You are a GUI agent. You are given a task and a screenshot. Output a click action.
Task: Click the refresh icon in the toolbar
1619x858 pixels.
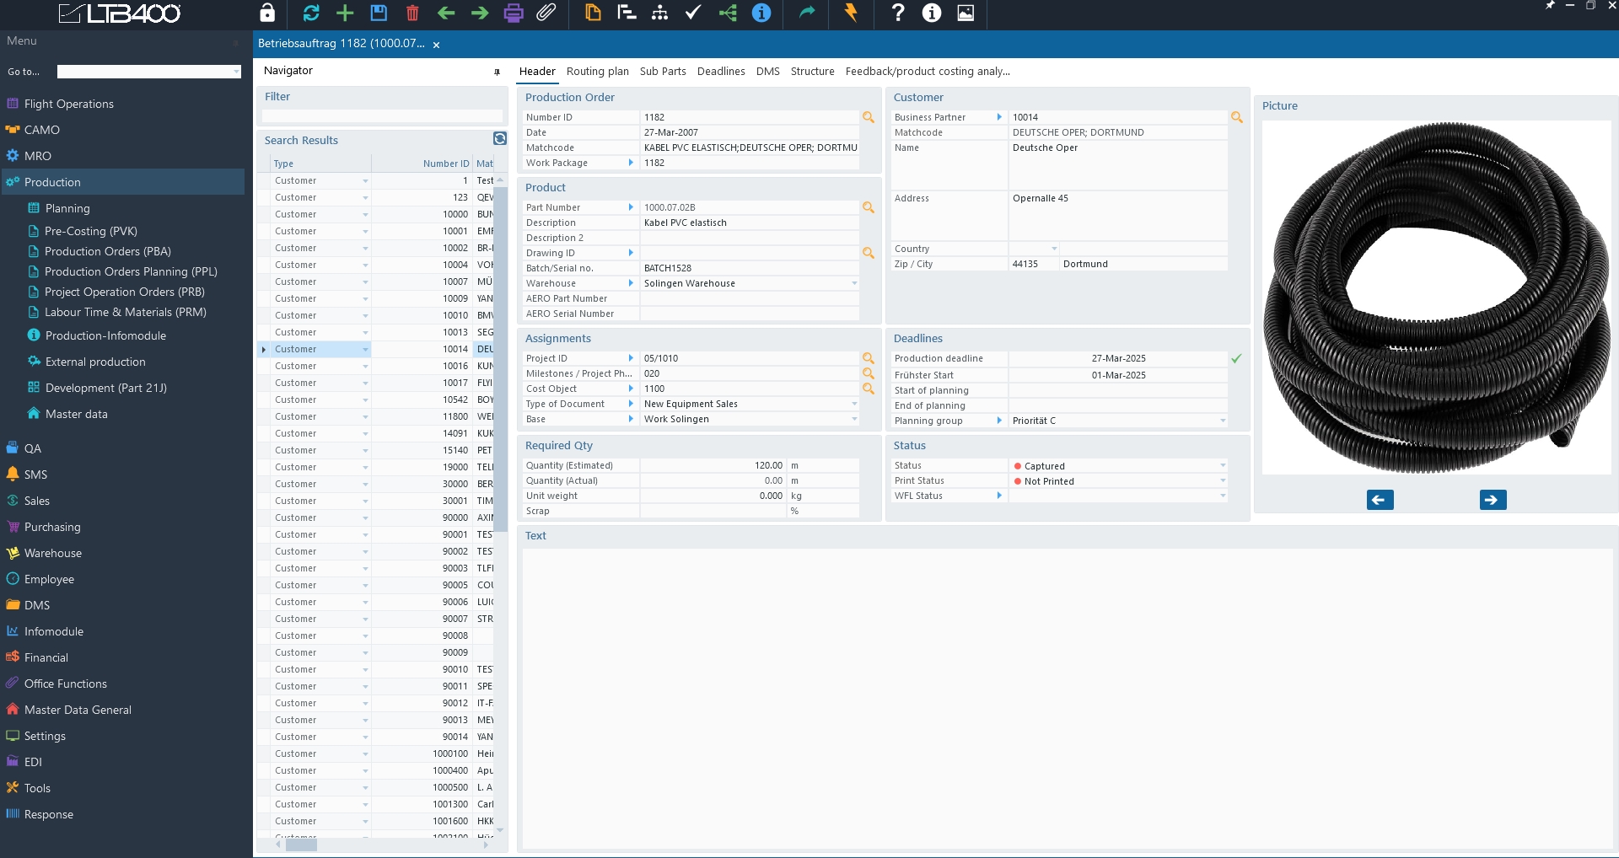(311, 13)
